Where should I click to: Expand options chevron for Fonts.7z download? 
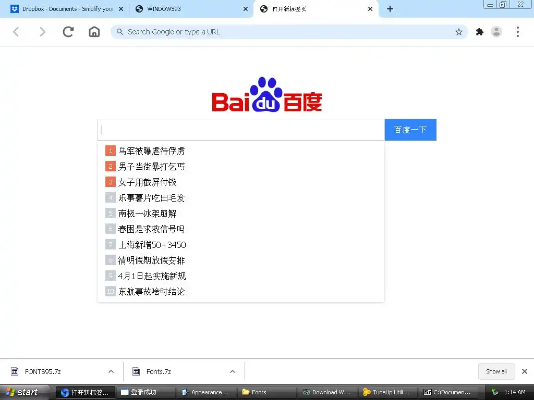233,371
